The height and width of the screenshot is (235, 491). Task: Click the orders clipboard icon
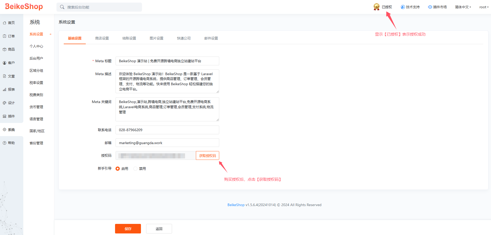click(4, 36)
